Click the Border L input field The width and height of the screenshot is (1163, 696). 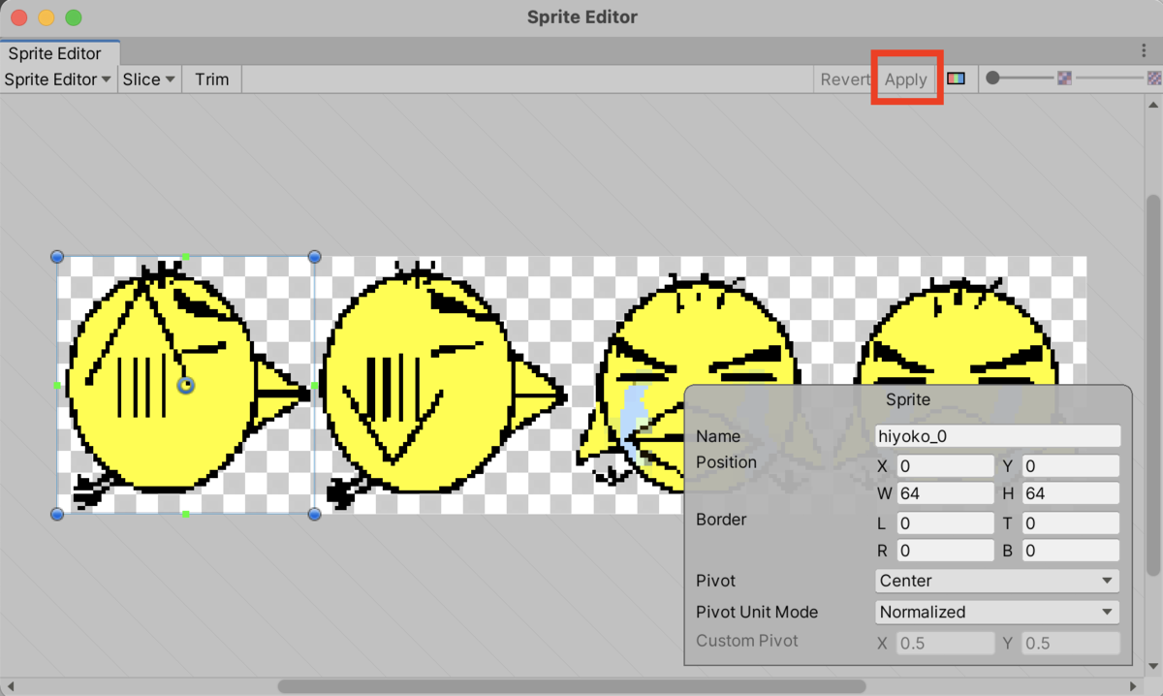945,523
